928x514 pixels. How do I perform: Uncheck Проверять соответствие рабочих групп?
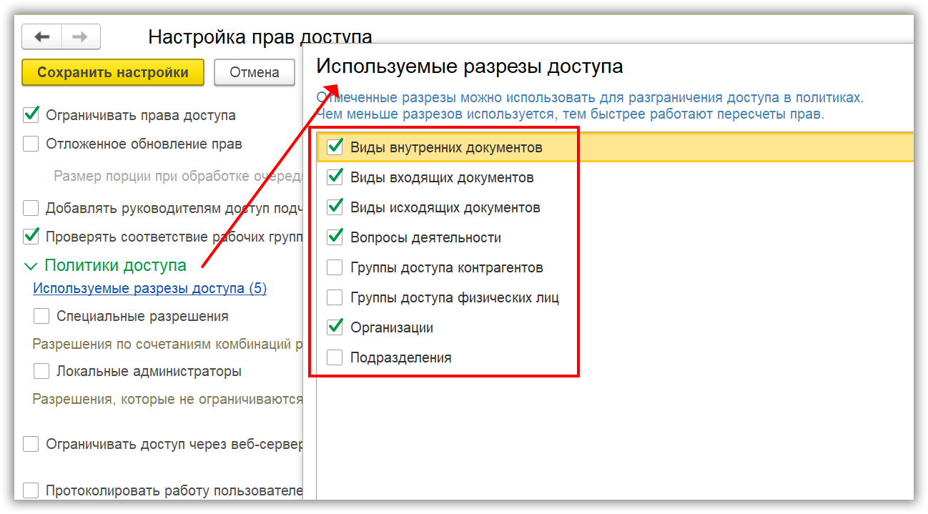(31, 235)
